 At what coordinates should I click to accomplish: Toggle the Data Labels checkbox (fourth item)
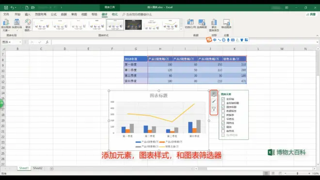[x=223, y=111]
